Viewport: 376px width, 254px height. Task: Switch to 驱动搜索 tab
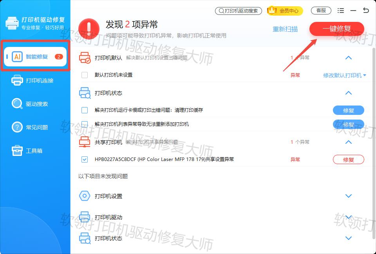pos(35,104)
